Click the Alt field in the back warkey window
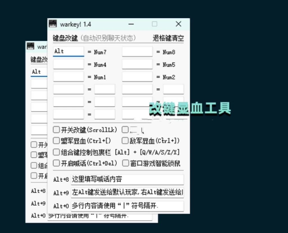This screenshot has width=288, height=233. coord(39,72)
